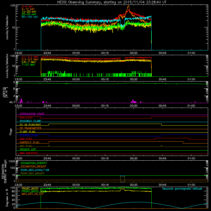Screen dimensions: 211x211
Task: Click the Degrees or % axis label
Action: (7, 198)
